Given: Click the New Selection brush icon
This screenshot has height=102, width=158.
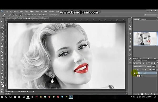Looking at the screenshot, I should [10, 15].
